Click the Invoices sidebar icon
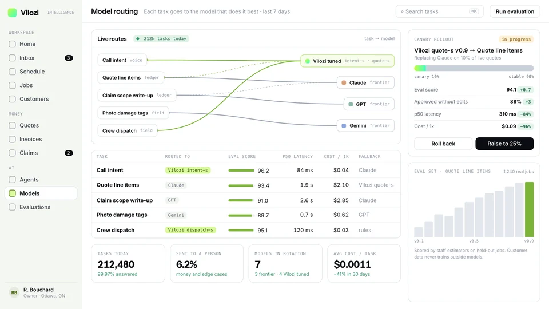 coord(12,139)
